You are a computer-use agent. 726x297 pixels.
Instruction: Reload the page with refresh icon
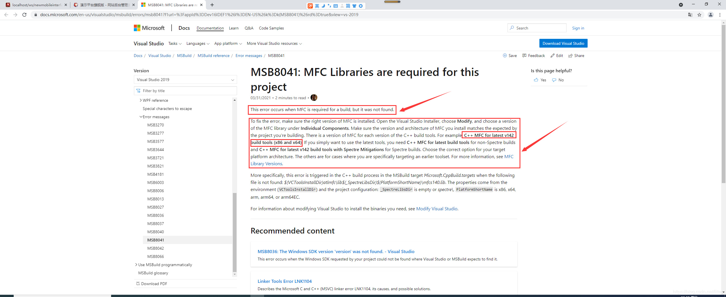pyautogui.click(x=24, y=15)
